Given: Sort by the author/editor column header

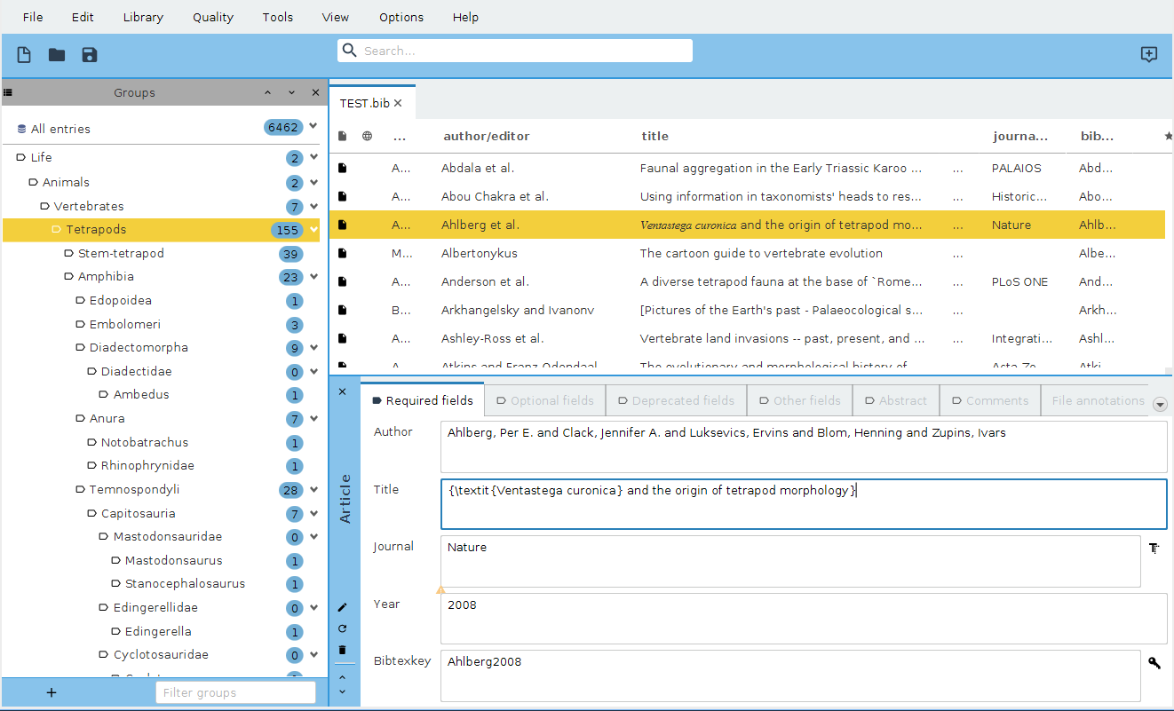Looking at the screenshot, I should (486, 136).
